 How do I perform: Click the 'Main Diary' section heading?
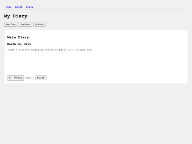[x=18, y=37]
